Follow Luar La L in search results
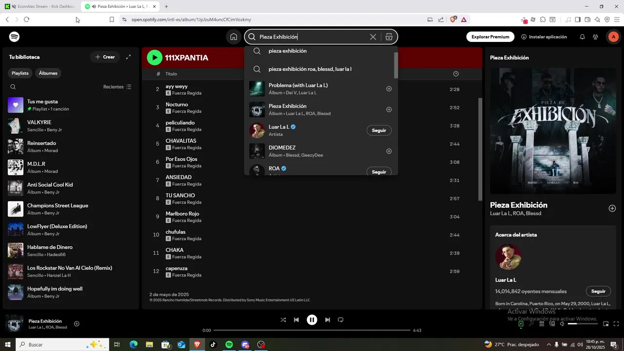The image size is (624, 351). (379, 131)
